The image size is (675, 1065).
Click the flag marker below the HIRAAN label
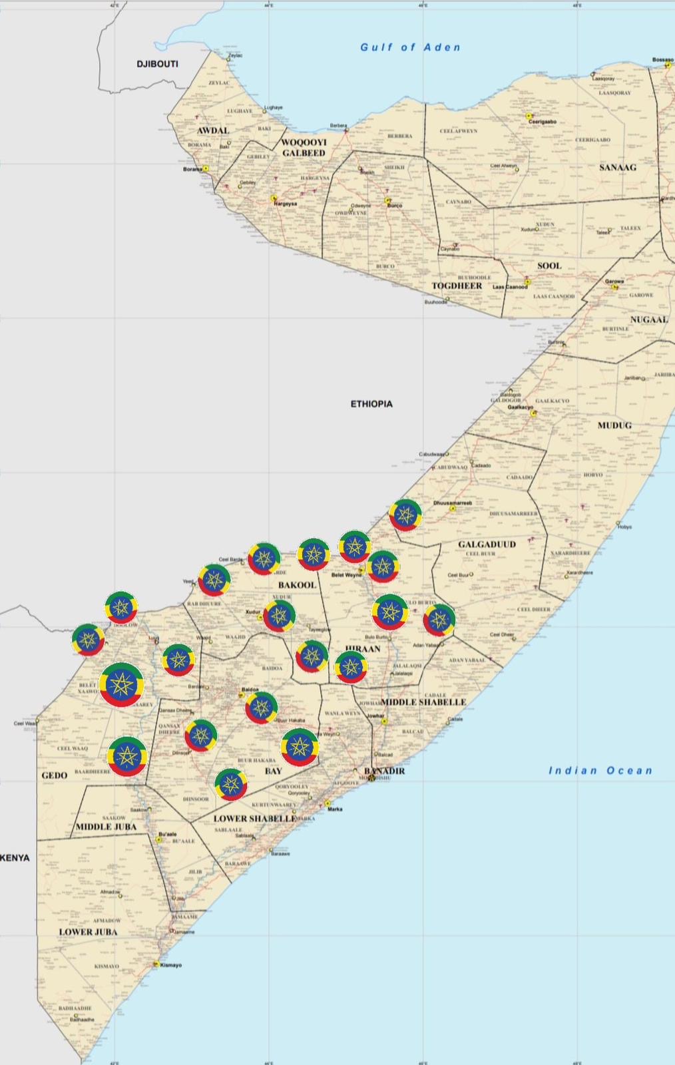(x=351, y=668)
